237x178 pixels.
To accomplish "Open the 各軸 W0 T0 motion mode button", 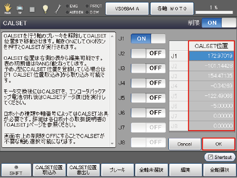I will (172, 8).
